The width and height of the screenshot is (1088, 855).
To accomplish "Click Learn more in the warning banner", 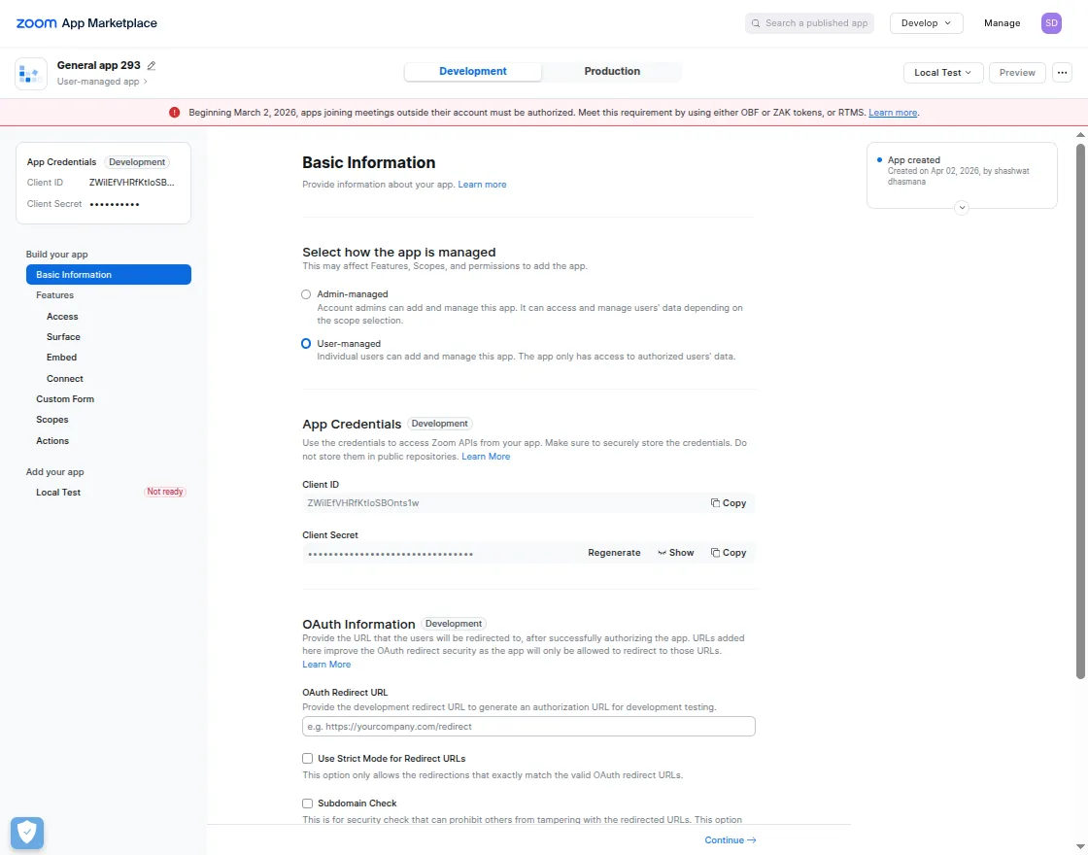I will [893, 113].
